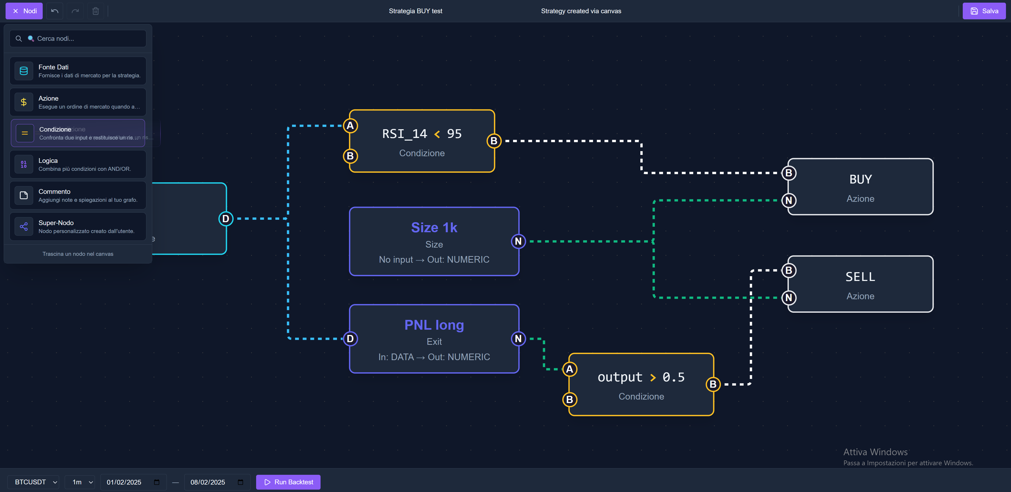Click the redo arrow icon

75,11
